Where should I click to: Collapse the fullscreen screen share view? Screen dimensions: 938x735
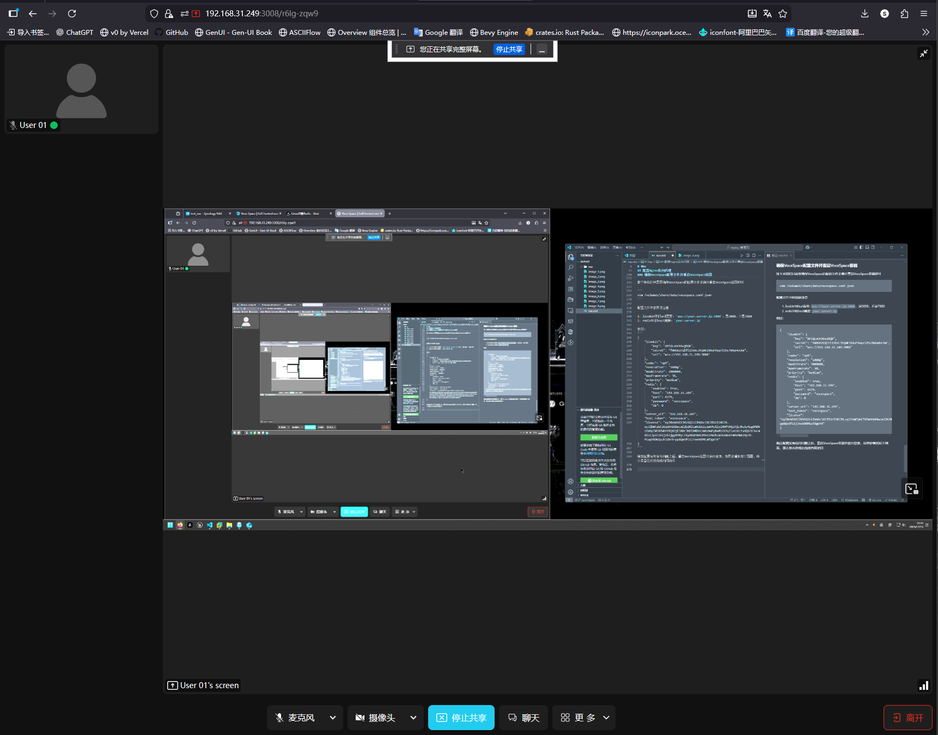pos(924,53)
